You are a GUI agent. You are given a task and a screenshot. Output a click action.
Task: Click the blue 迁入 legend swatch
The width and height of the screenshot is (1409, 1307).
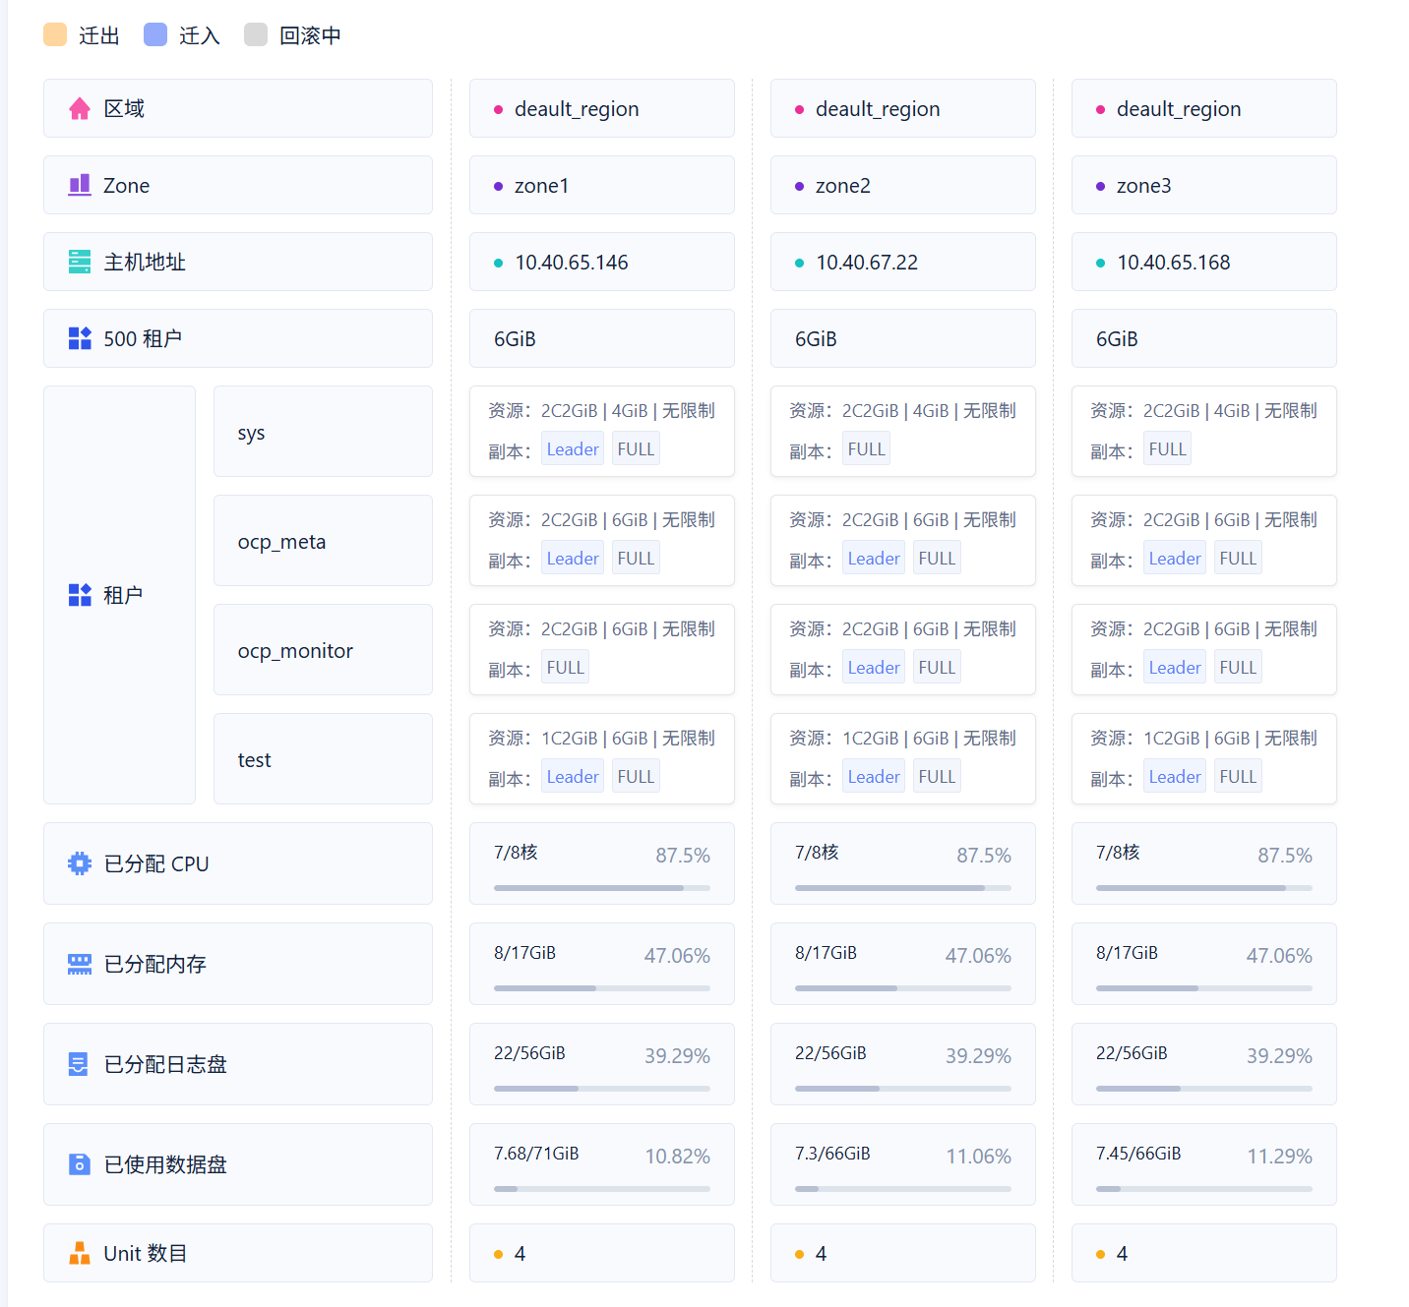pos(155,35)
